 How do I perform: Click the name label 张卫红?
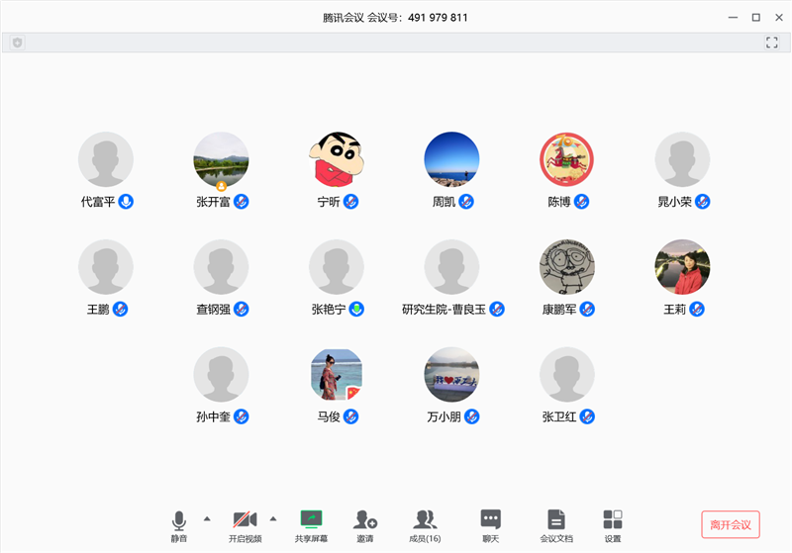(559, 416)
